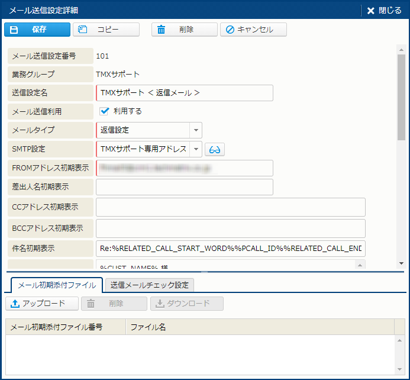Click the glasses icon beside SMTP設定

click(215, 149)
